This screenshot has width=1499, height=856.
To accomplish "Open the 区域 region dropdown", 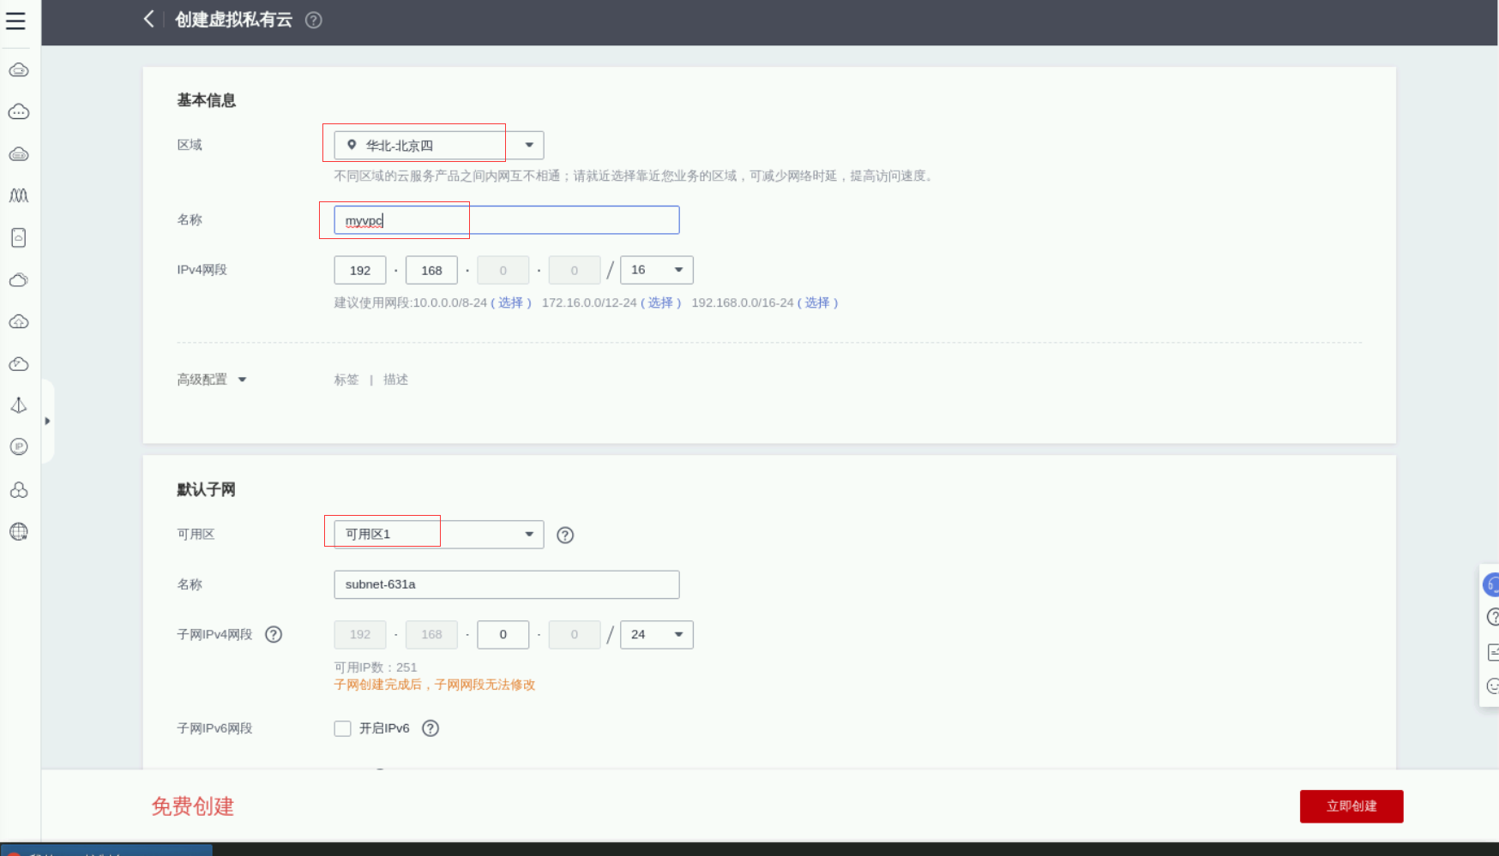I will click(x=439, y=145).
